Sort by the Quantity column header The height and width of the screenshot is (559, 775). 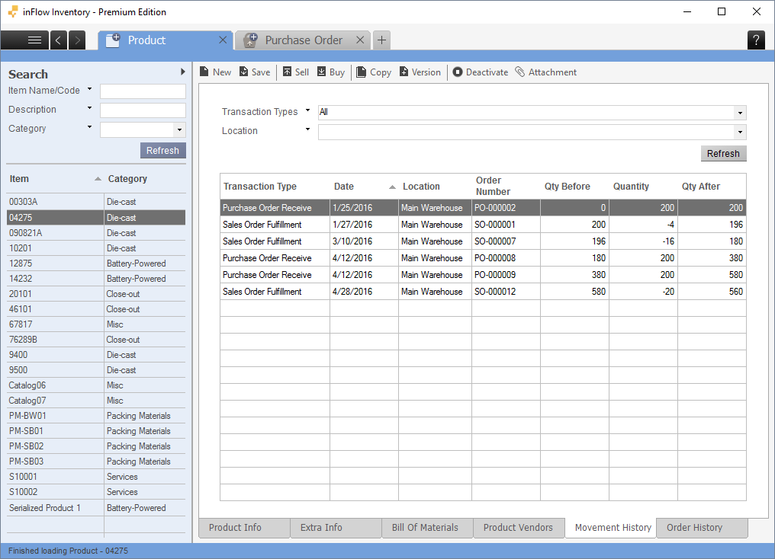tap(643, 187)
